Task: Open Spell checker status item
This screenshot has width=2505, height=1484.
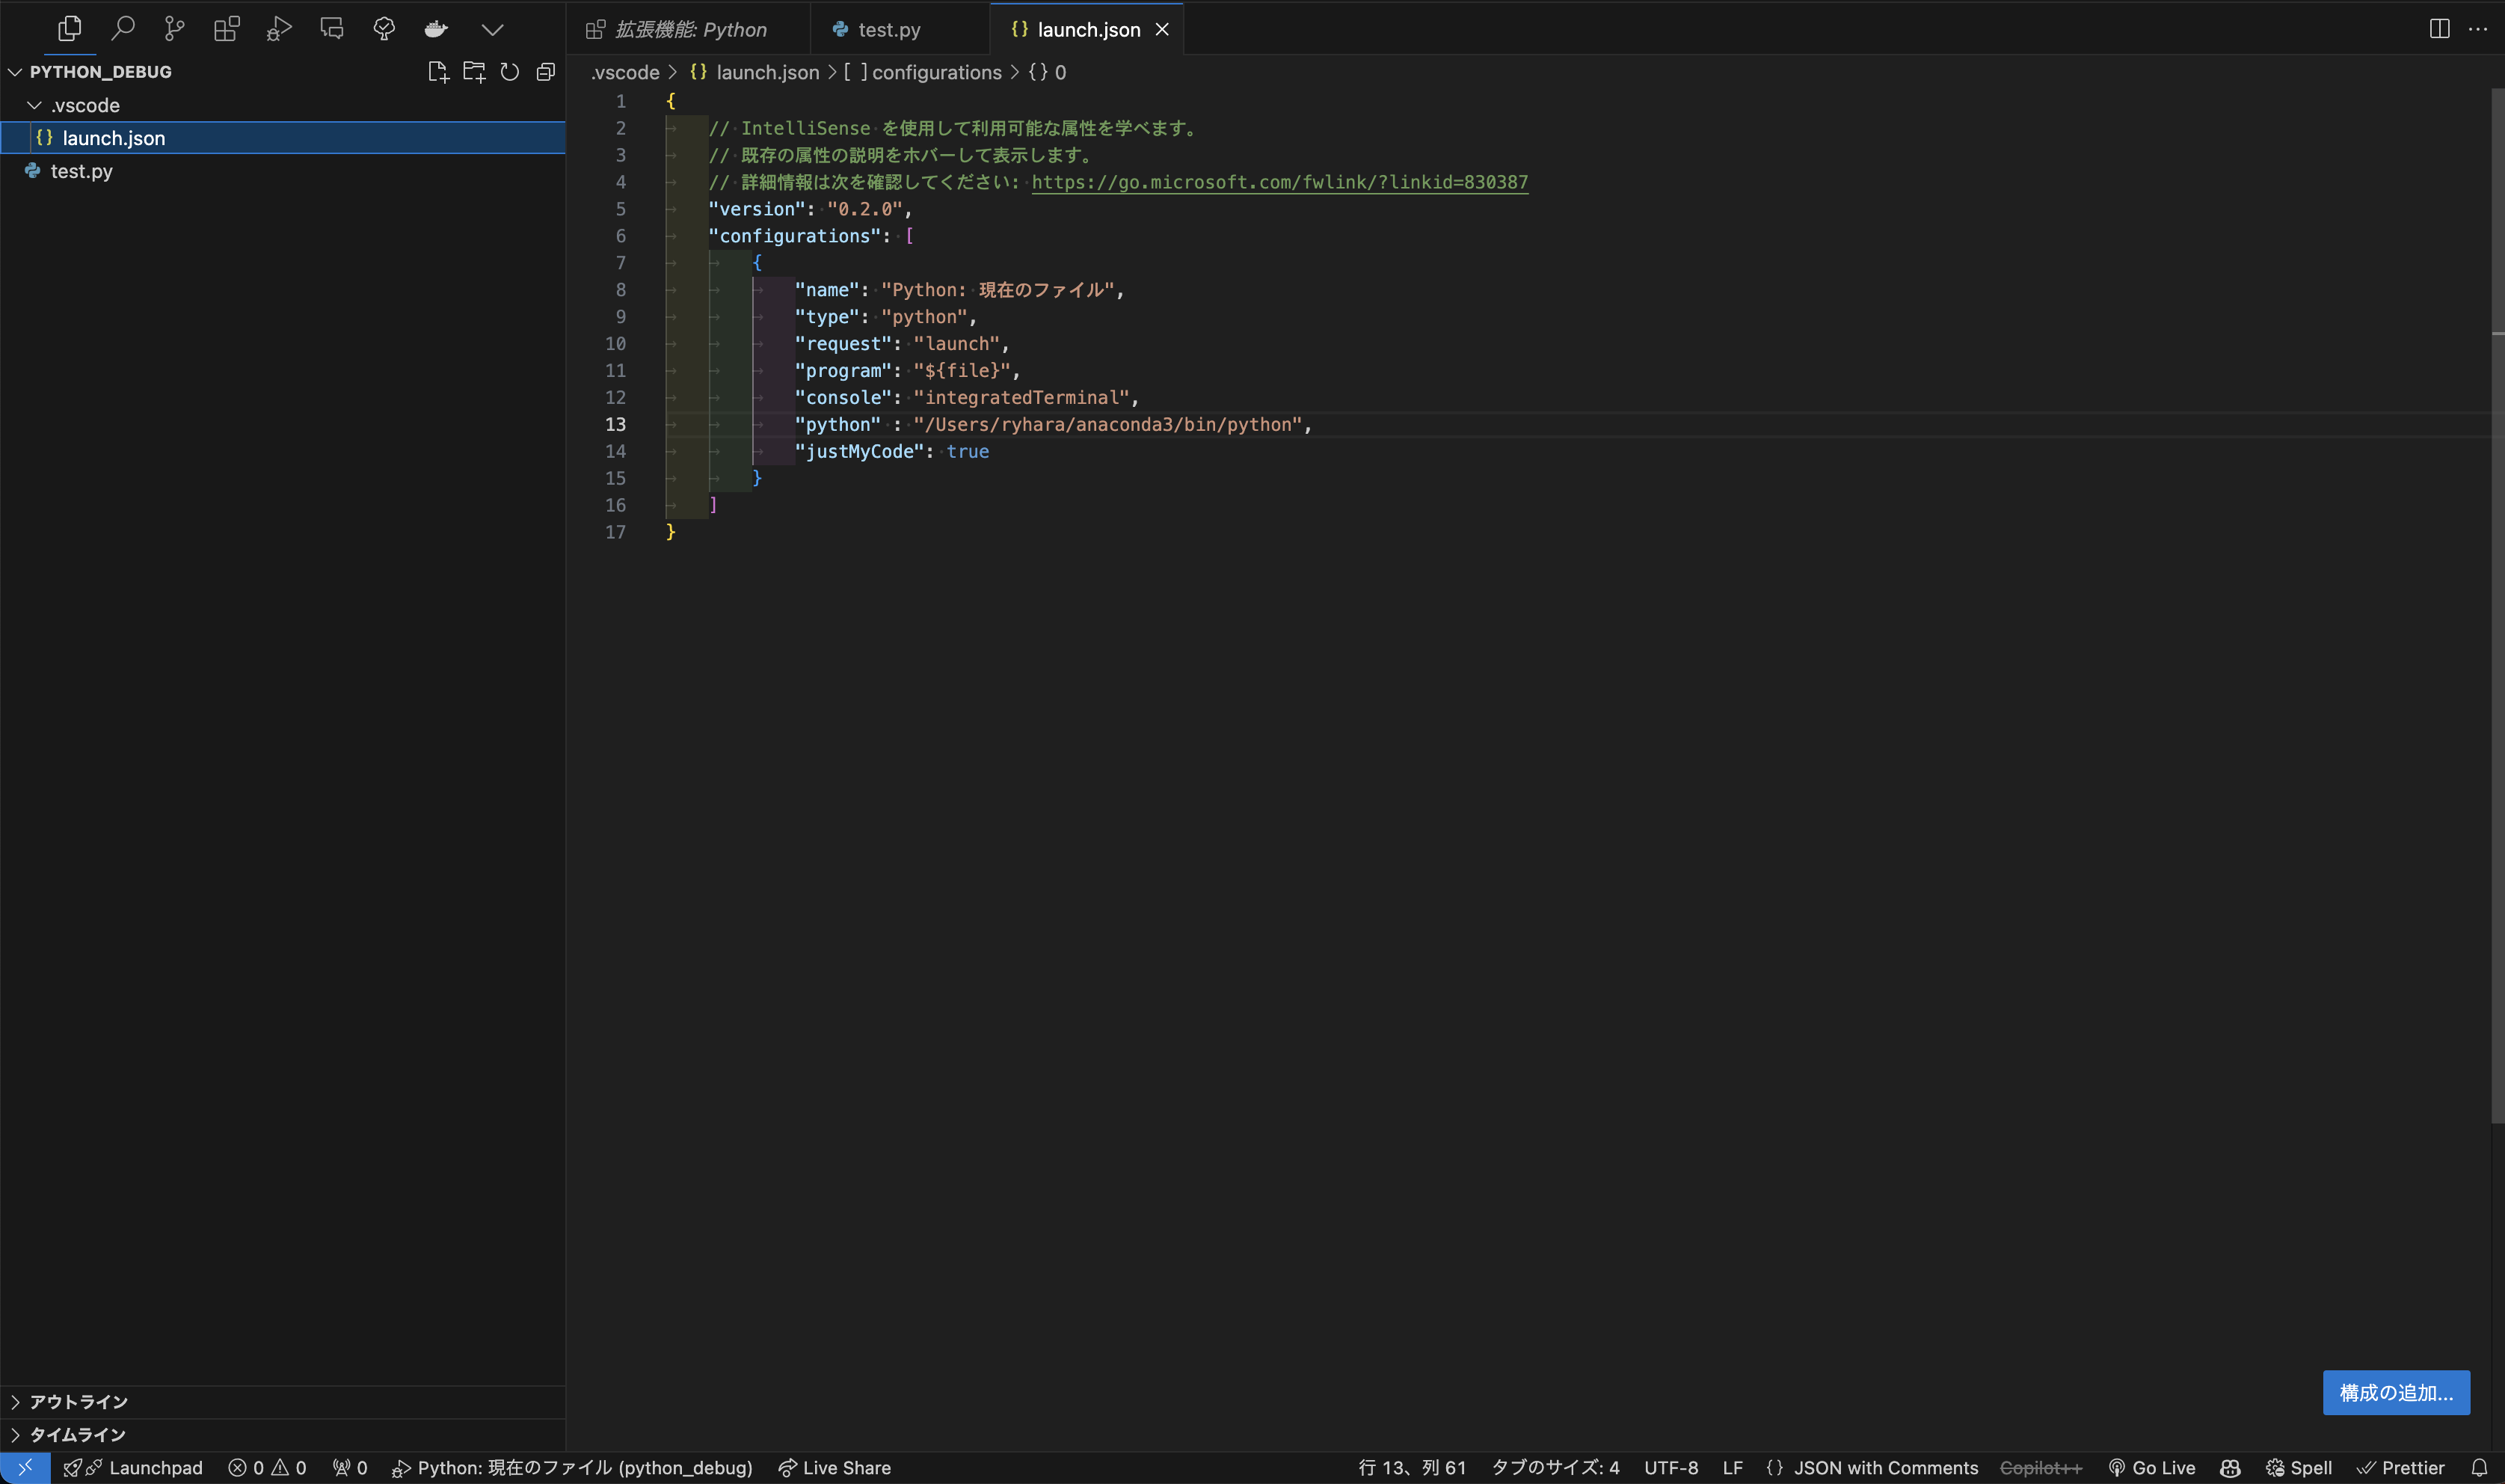Action: click(x=2300, y=1467)
